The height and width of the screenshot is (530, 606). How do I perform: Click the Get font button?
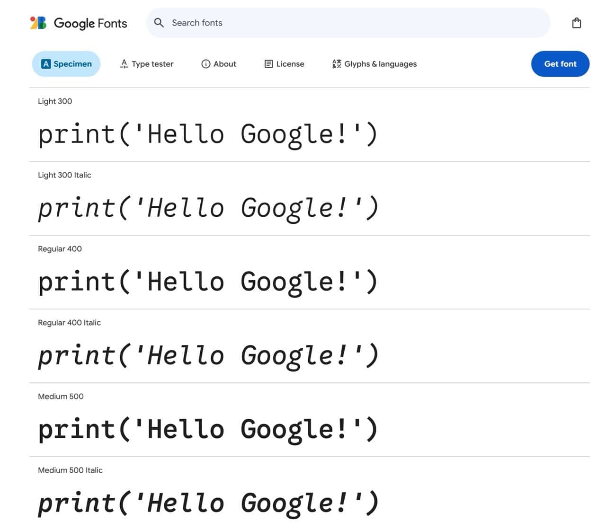coord(560,64)
